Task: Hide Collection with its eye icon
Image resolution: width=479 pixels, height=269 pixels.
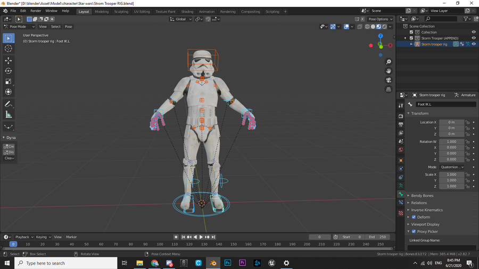Action: pos(474,32)
